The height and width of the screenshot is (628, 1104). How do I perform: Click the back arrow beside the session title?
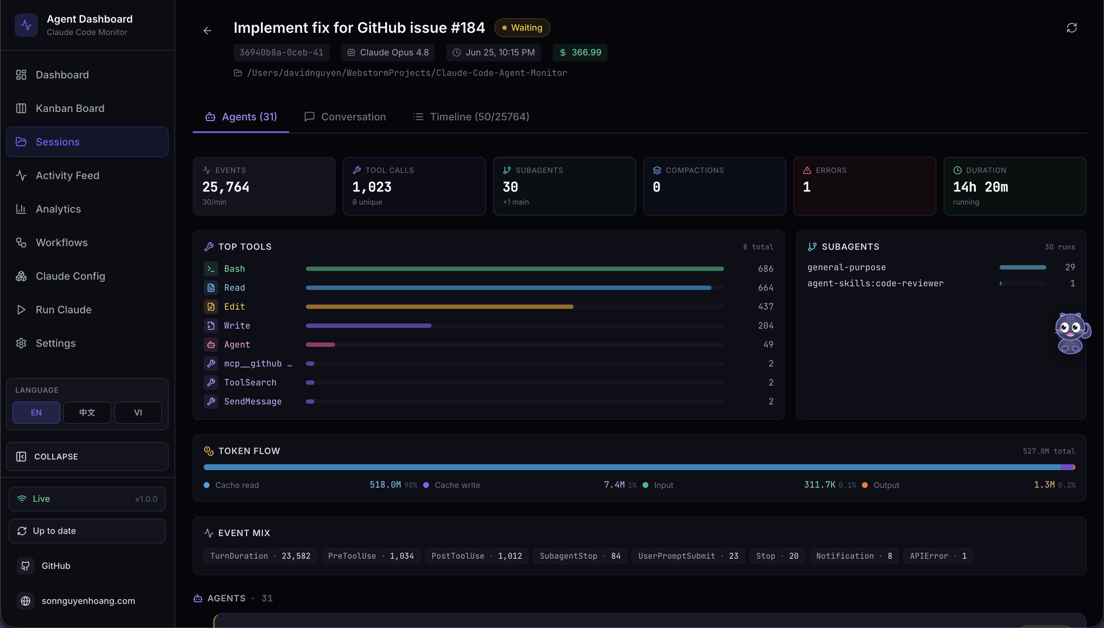(207, 30)
